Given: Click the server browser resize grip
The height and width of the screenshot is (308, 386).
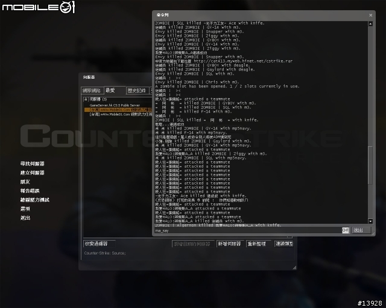Looking at the screenshot, I should pos(294,268).
